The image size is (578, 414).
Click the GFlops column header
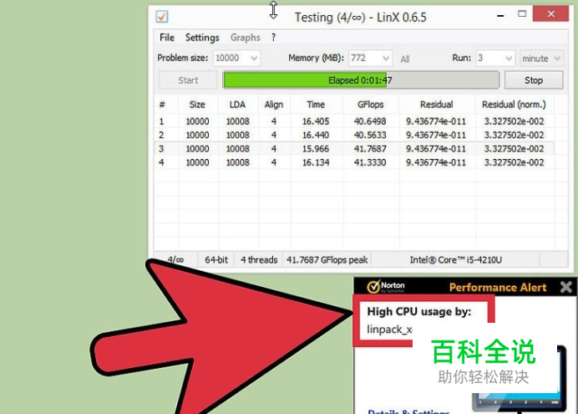pos(371,105)
